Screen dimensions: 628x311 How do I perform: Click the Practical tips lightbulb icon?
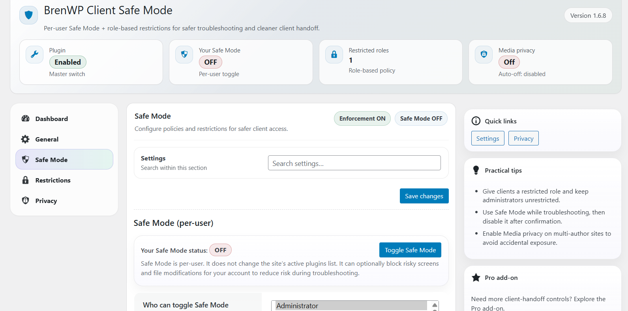(x=476, y=170)
